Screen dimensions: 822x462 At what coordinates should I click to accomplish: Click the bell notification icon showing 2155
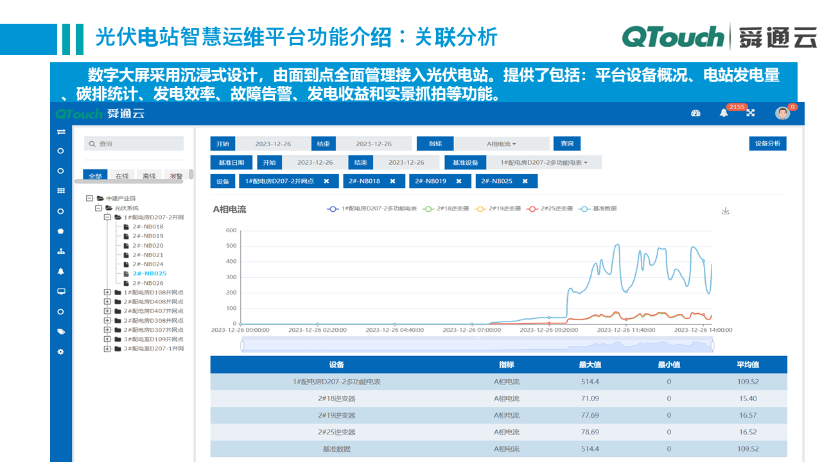click(723, 112)
